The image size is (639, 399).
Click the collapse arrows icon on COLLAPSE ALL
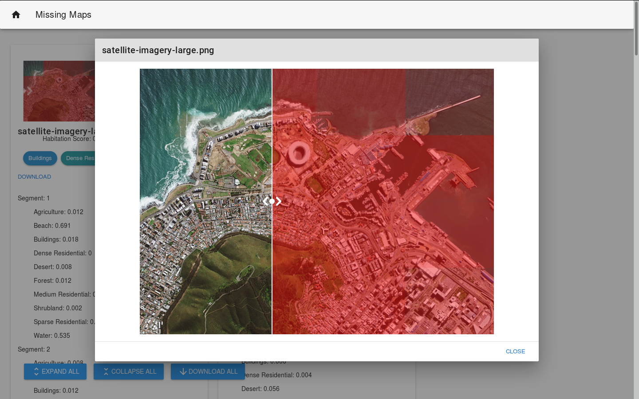[x=106, y=372]
